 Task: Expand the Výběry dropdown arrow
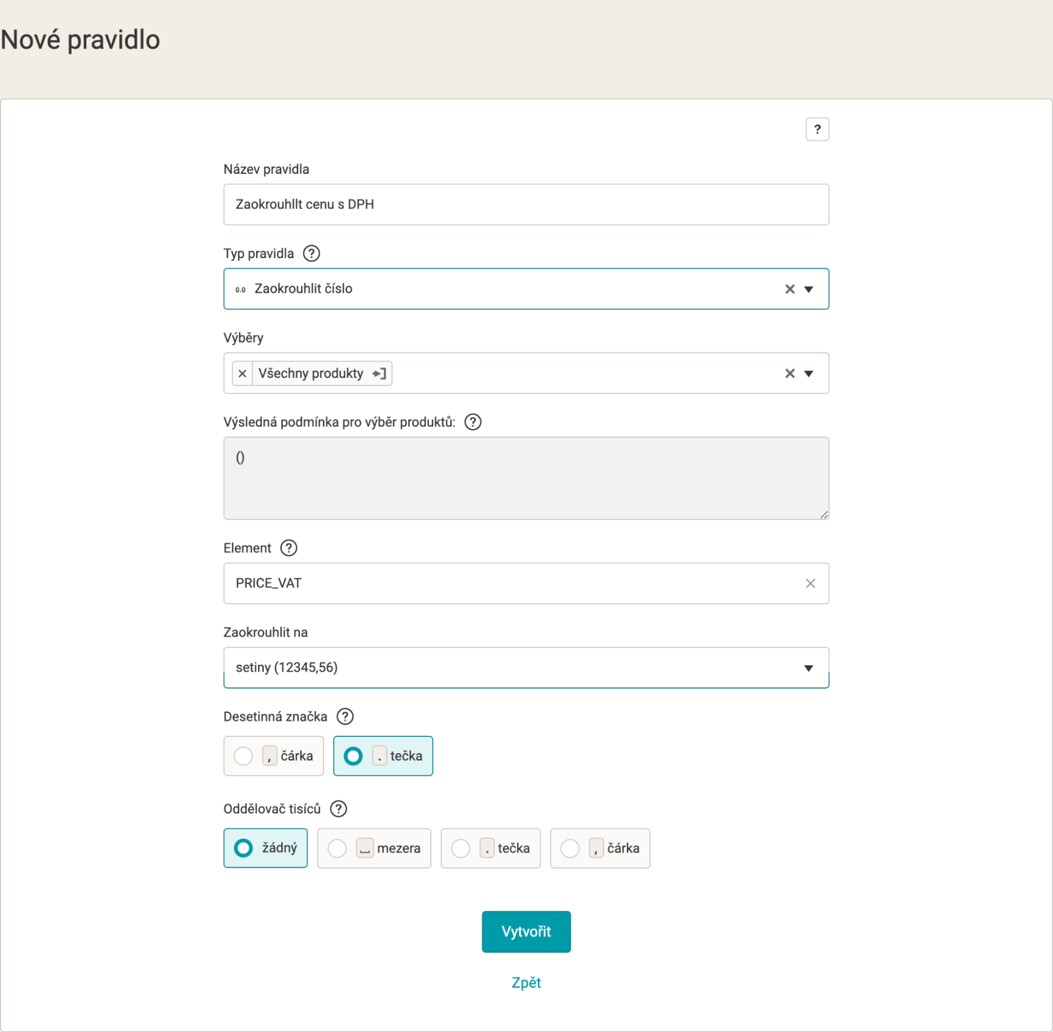[808, 374]
